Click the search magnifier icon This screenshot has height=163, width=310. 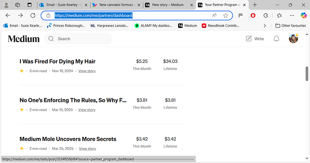pyautogui.click(x=51, y=39)
